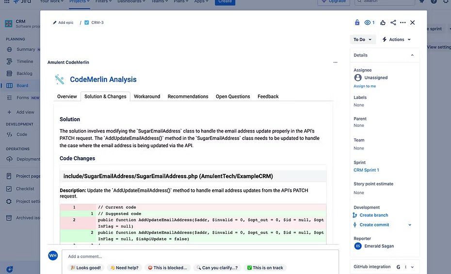451x274 pixels.
Task: Click the Timeline icon in sidebar
Action: [x=9, y=61]
